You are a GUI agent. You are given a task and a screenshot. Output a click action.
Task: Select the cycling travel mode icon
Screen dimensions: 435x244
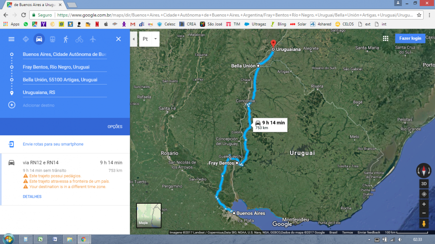[x=79, y=39]
